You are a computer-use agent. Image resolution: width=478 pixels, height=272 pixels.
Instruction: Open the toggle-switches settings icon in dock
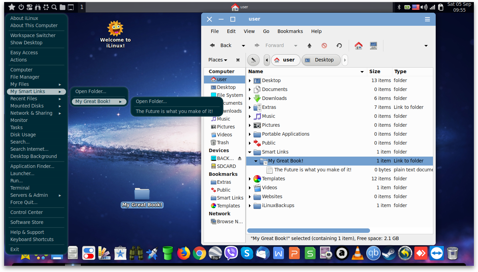[x=89, y=253]
